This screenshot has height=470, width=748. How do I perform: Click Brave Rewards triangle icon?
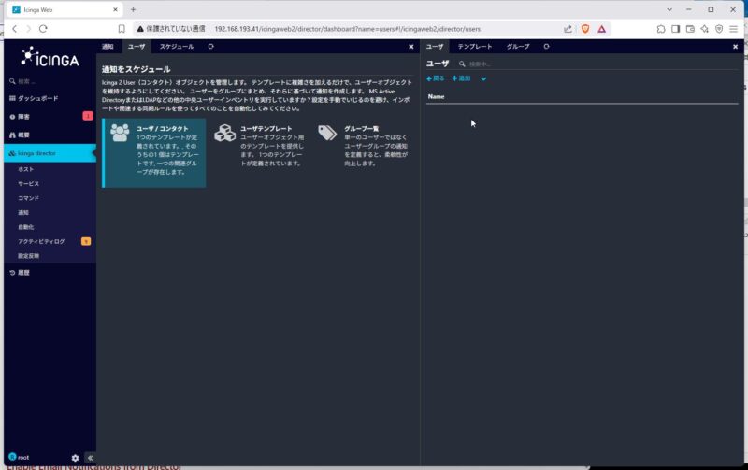pyautogui.click(x=601, y=29)
